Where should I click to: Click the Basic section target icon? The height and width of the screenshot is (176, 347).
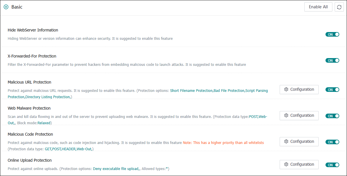tap(6, 7)
